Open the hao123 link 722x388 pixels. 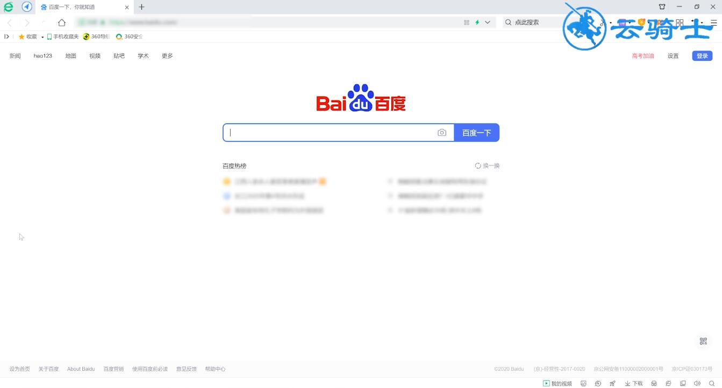pos(43,56)
